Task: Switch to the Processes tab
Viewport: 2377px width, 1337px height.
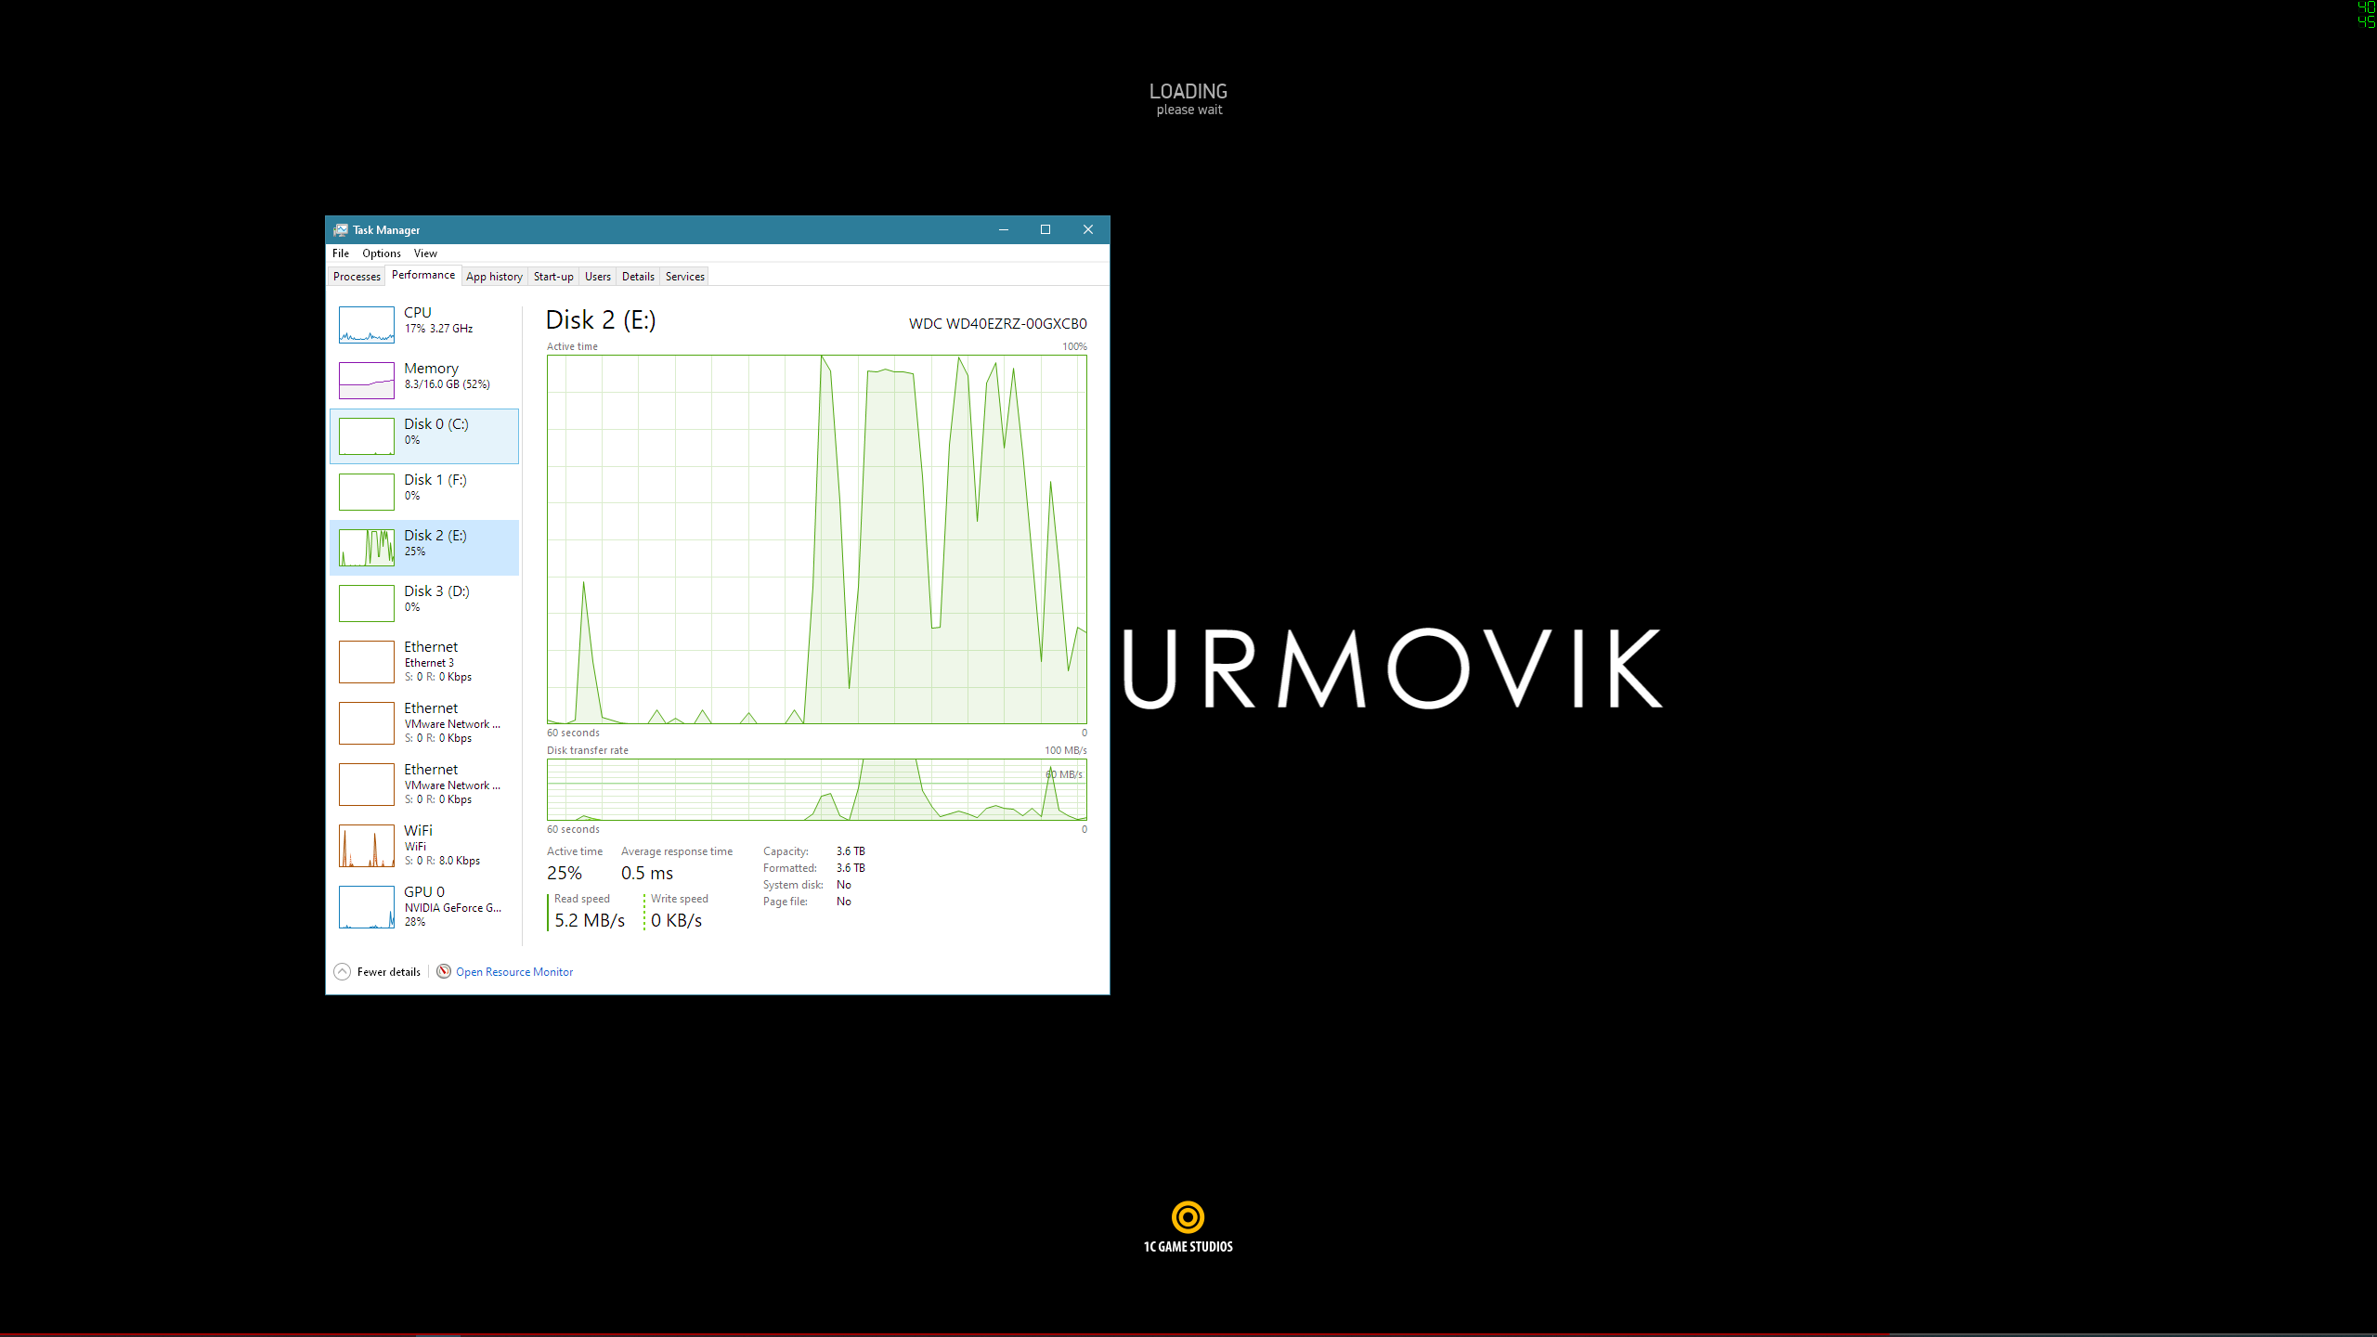Action: pyautogui.click(x=357, y=277)
